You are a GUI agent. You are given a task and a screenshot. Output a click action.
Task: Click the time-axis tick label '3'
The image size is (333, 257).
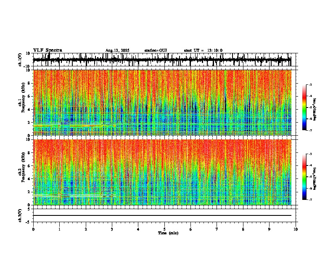112,229
